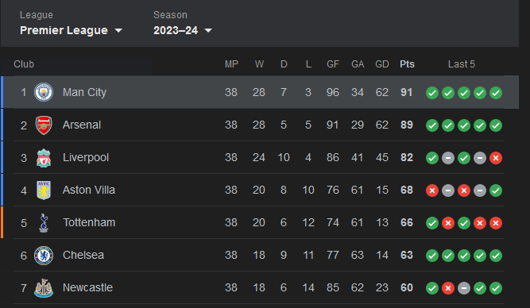Image resolution: width=530 pixels, height=308 pixels.
Task: Click the Tottenham club crest
Action: (x=44, y=223)
